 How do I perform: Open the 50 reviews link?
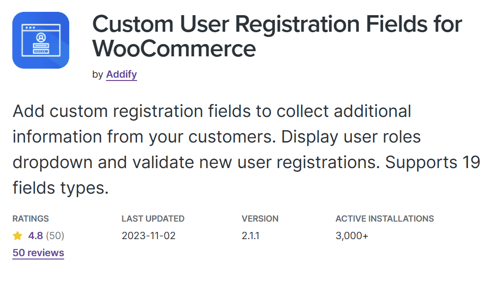[38, 253]
